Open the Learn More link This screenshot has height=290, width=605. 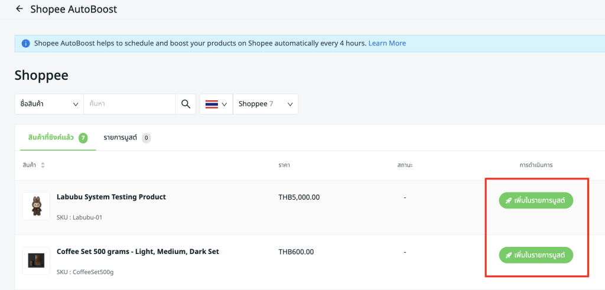[x=387, y=43]
